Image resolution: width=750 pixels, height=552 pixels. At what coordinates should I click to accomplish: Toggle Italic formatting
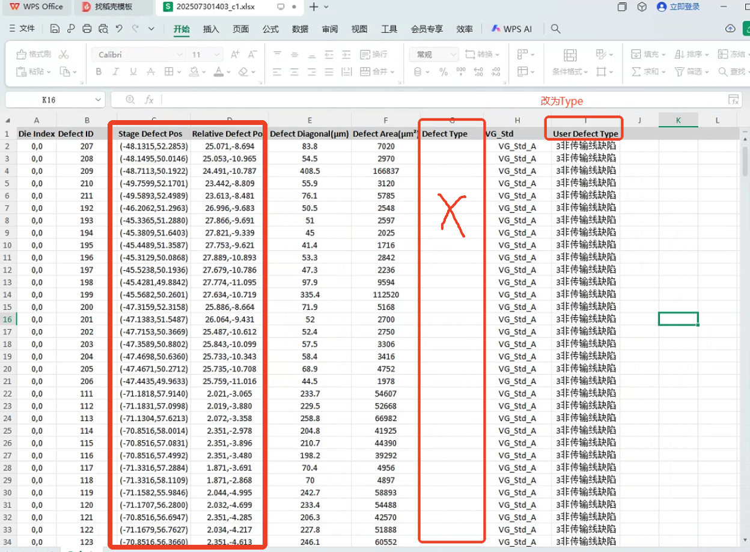pyautogui.click(x=116, y=72)
